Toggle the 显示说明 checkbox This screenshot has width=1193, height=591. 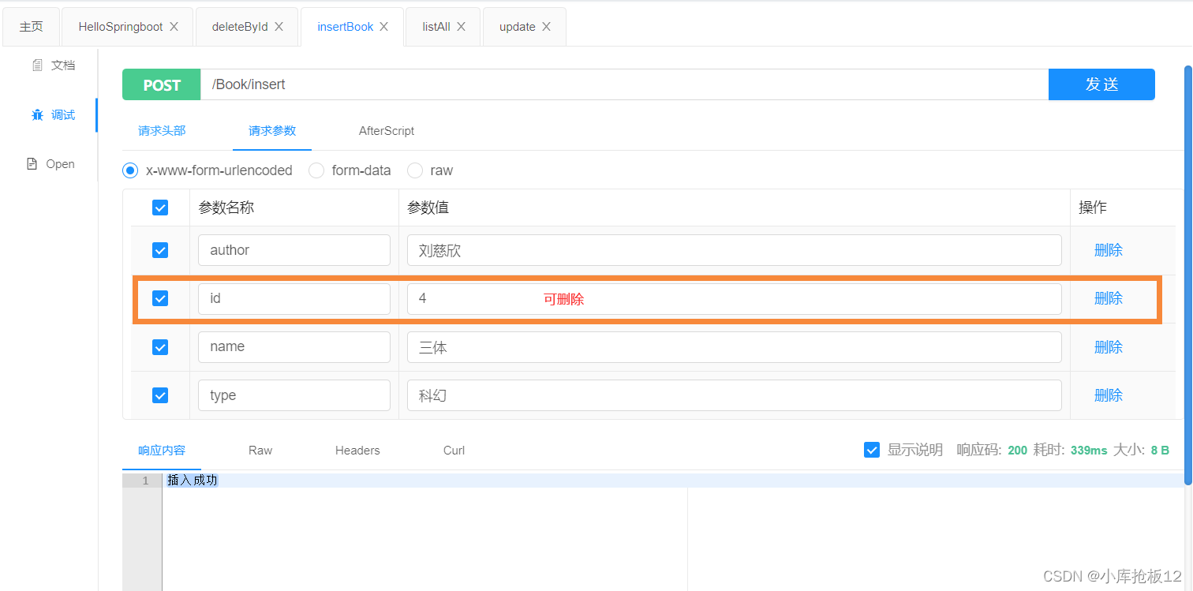[x=872, y=450]
